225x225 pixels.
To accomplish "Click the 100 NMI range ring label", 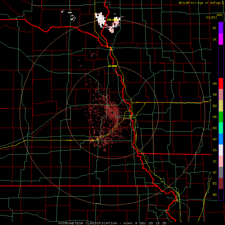I will 112,20.
